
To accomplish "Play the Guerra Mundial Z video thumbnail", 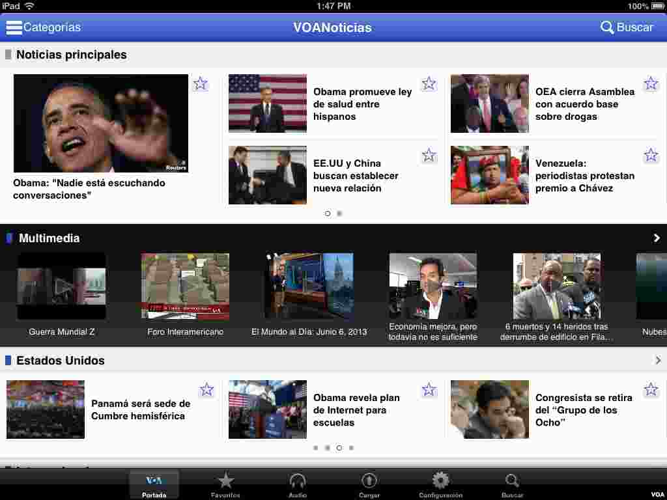I will (x=62, y=285).
